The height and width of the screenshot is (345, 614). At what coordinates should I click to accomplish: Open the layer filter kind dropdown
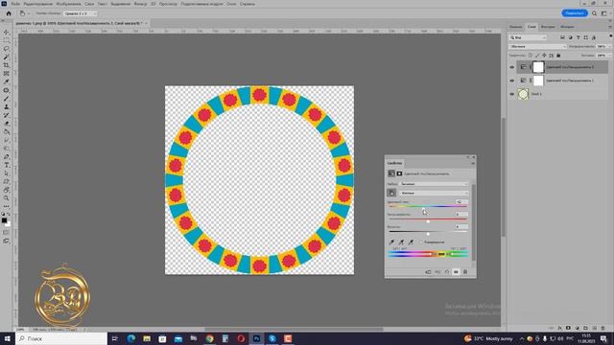pos(528,37)
